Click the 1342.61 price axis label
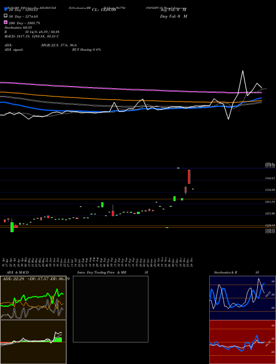This screenshot has width=276, height=364. pyautogui.click(x=270, y=178)
